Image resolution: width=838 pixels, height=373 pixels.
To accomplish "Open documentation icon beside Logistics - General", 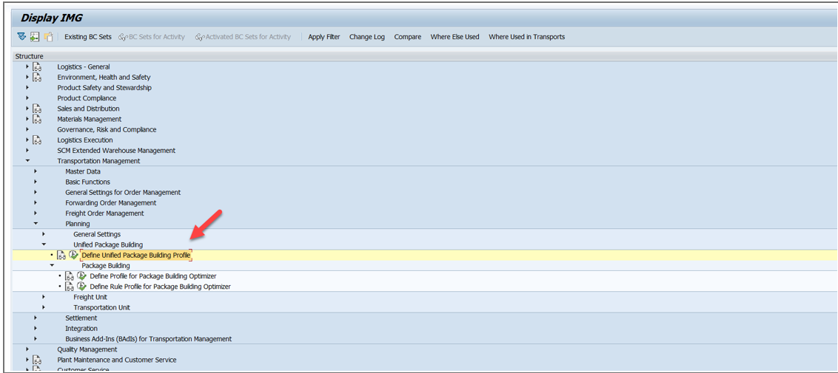I will click(x=37, y=67).
